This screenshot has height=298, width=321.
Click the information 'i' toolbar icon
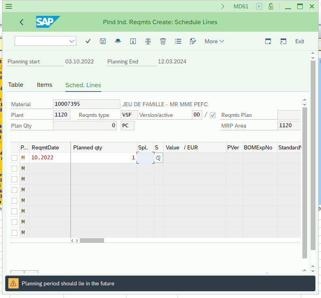(133, 41)
